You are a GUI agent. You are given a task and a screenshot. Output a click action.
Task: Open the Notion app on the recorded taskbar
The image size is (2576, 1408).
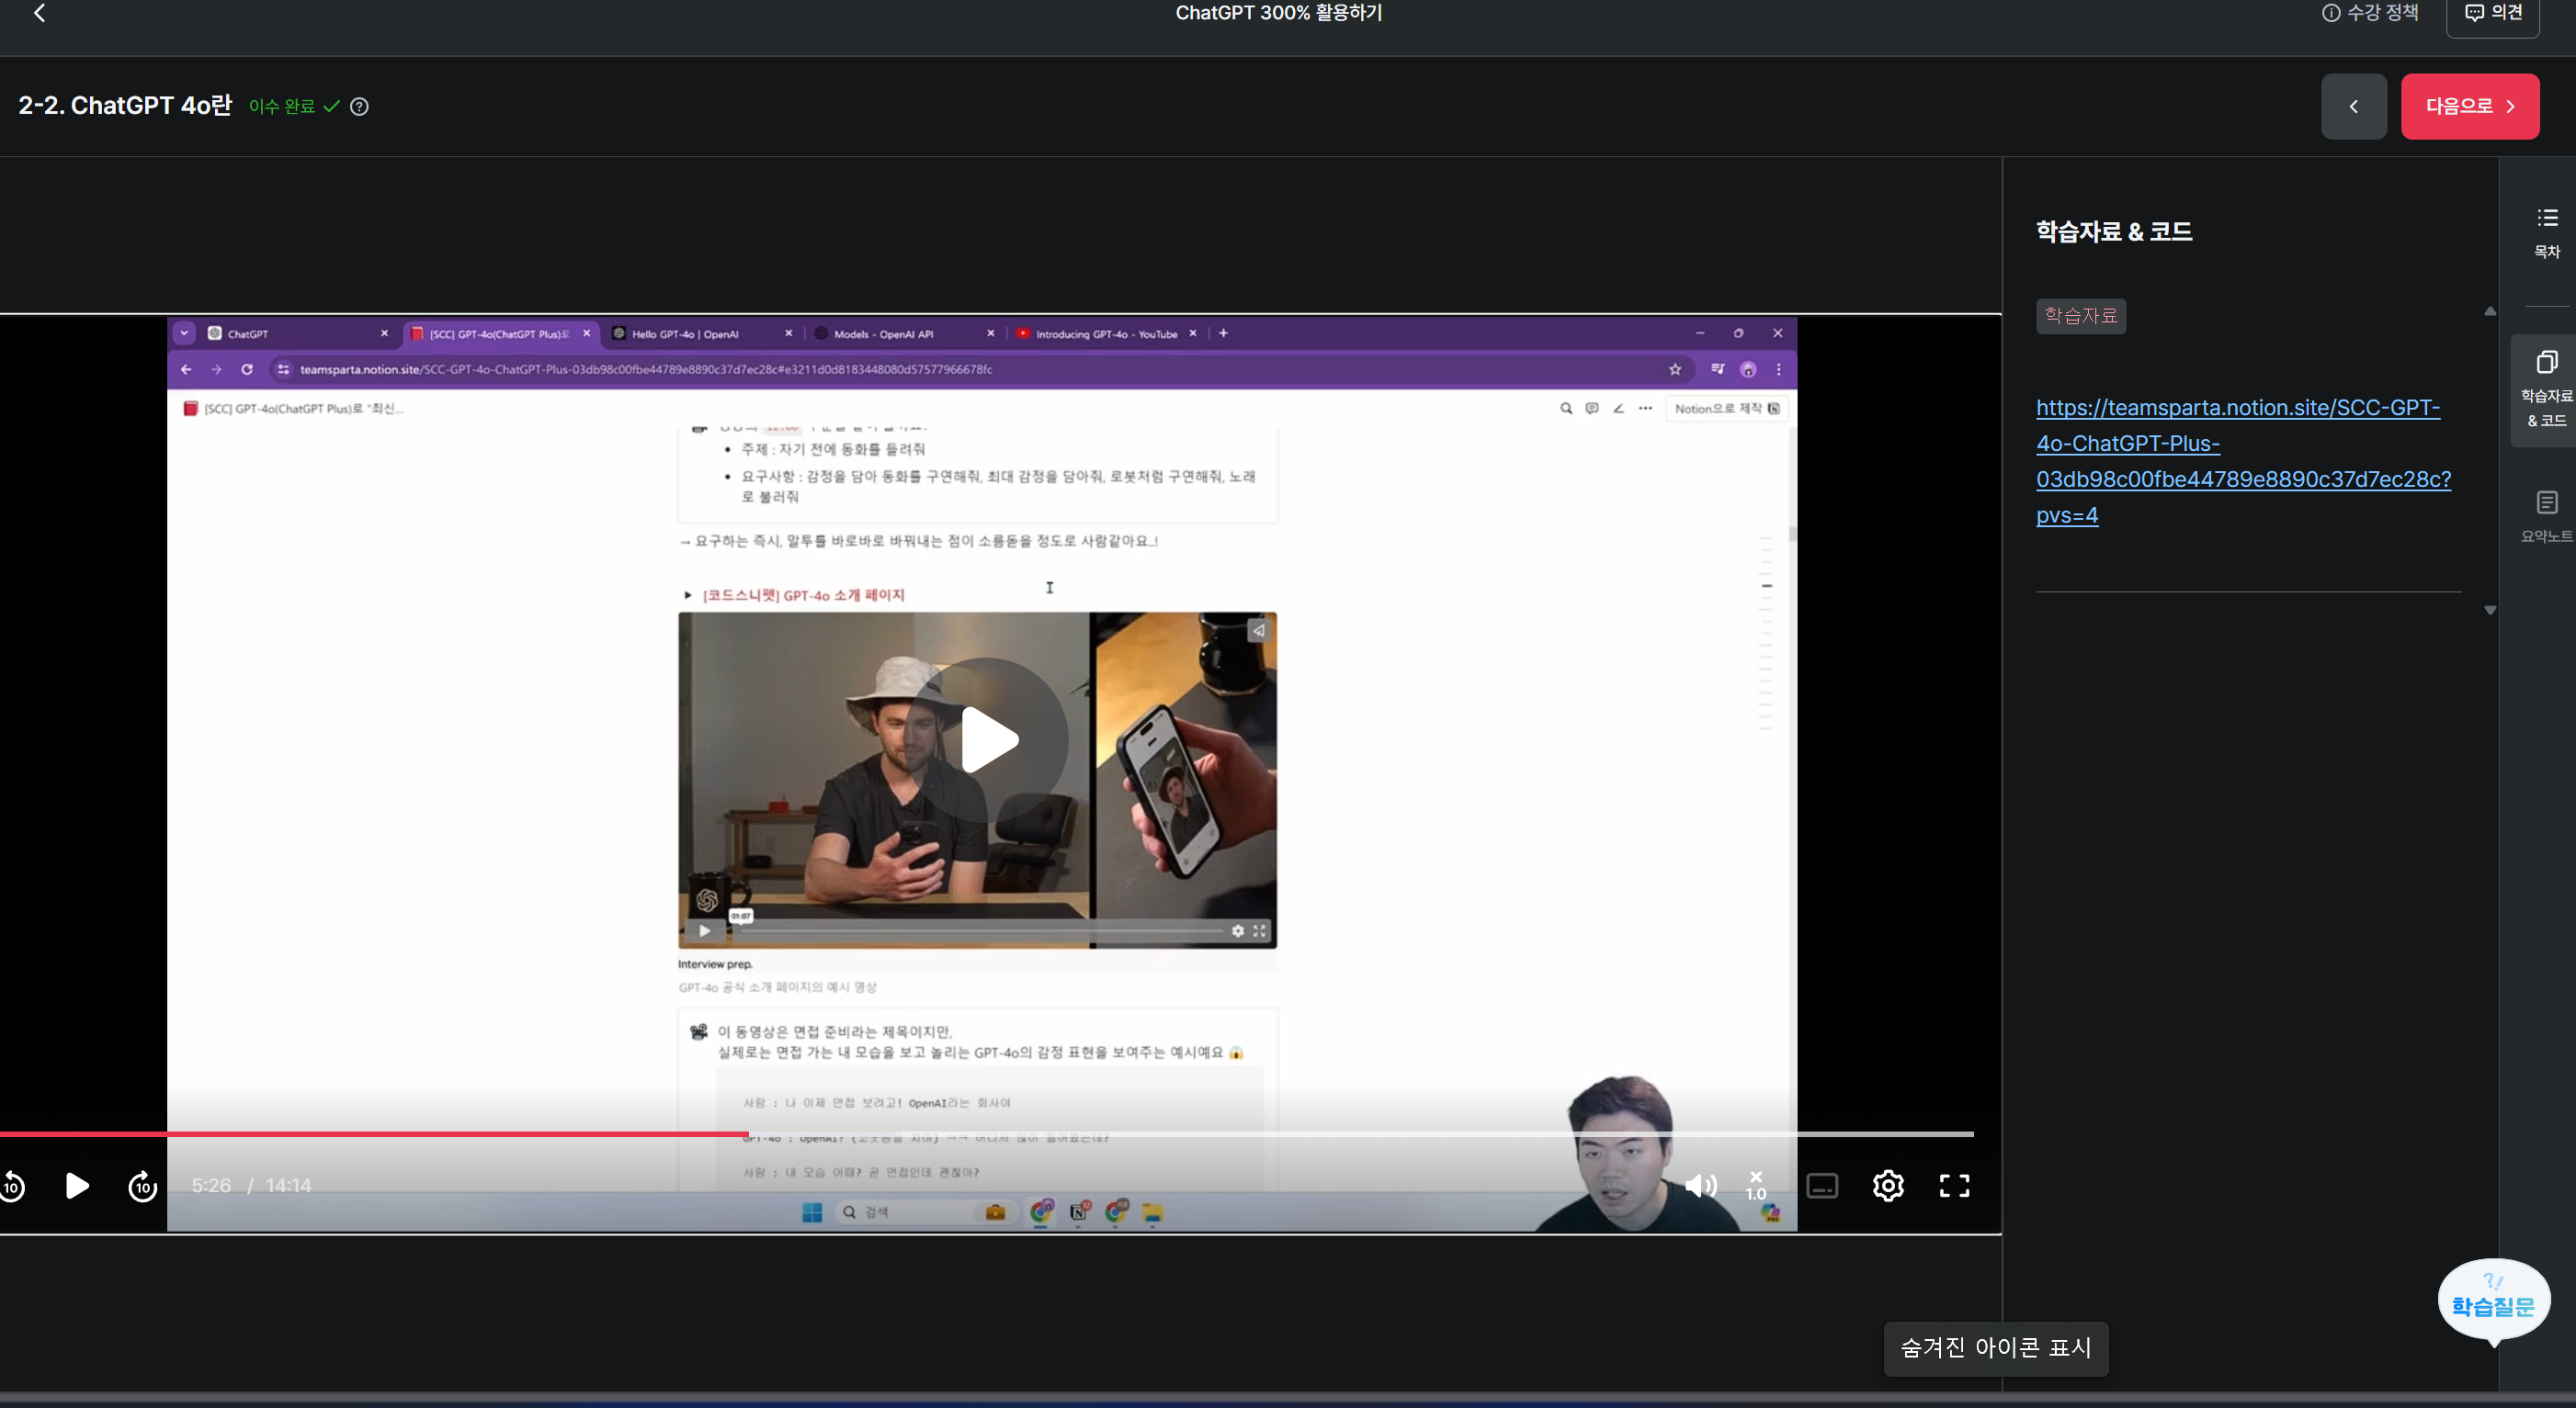pyautogui.click(x=1079, y=1213)
